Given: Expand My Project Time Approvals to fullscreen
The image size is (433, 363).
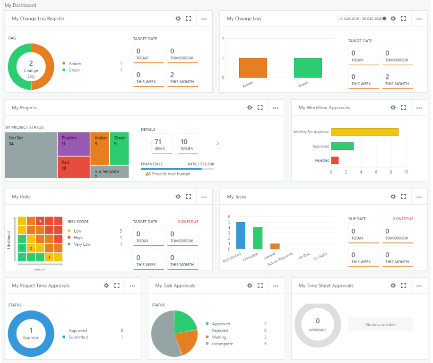Looking at the screenshot, I should click(x=117, y=285).
